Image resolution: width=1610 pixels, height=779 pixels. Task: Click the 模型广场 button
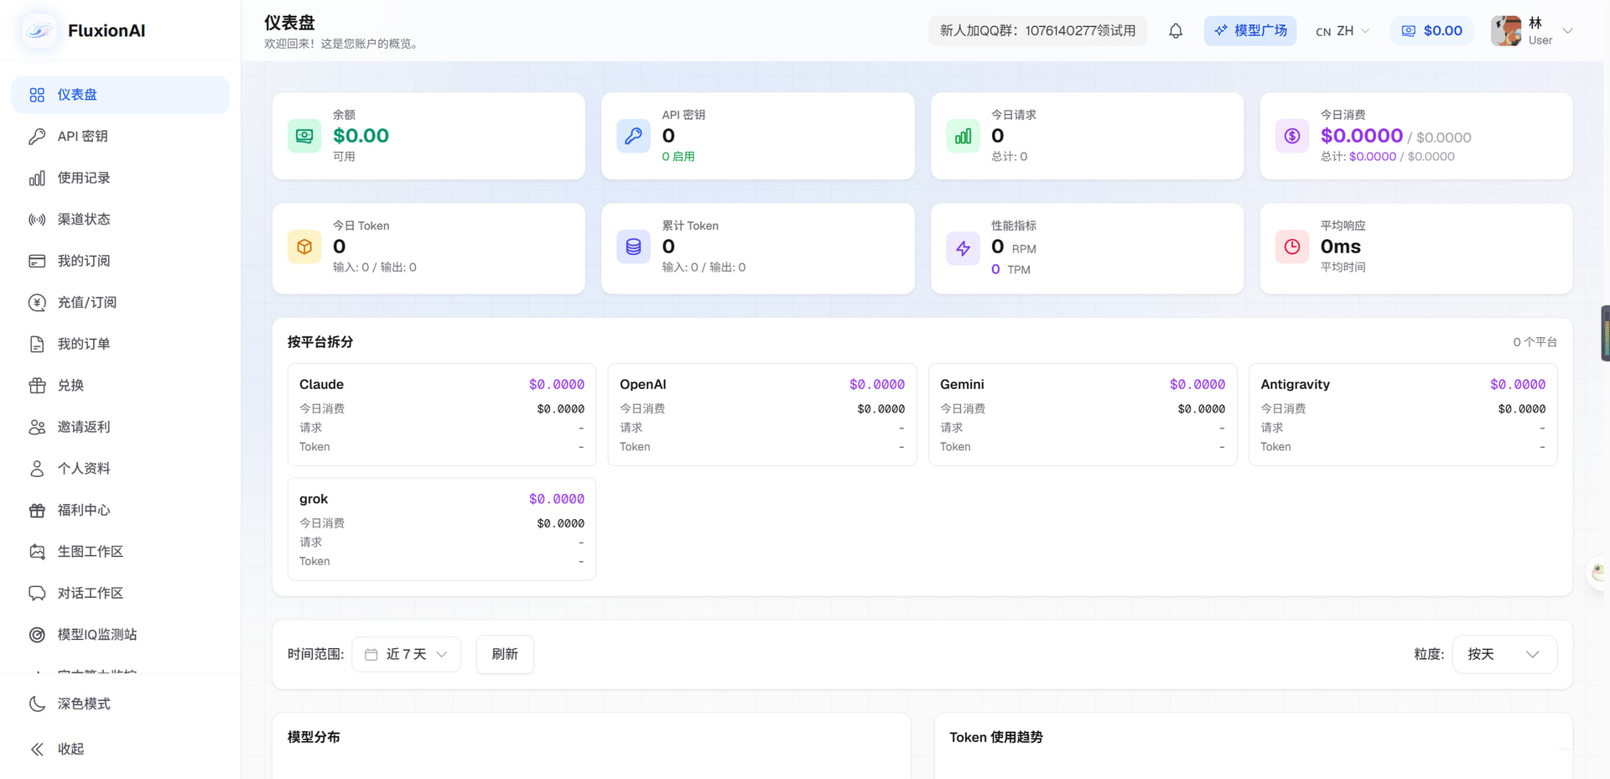[x=1250, y=31]
